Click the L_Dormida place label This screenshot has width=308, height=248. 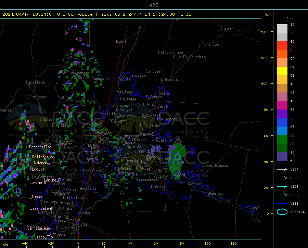coord(214,194)
